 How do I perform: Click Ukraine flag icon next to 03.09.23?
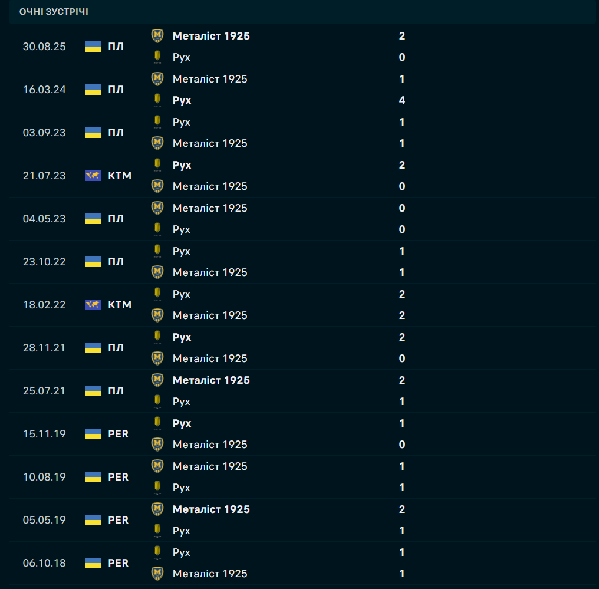point(93,133)
